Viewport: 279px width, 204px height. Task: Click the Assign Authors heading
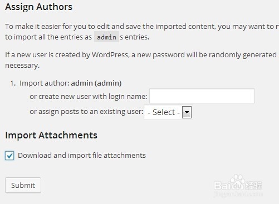[x=38, y=7]
